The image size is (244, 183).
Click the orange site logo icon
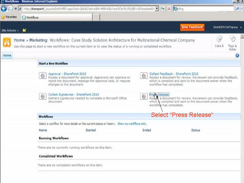pyautogui.click(x=7, y=42)
